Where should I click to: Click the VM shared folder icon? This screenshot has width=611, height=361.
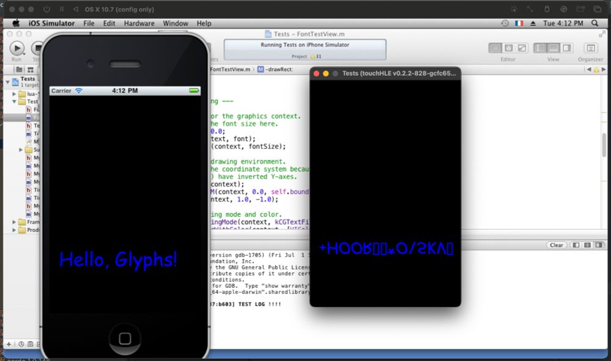(x=580, y=9)
